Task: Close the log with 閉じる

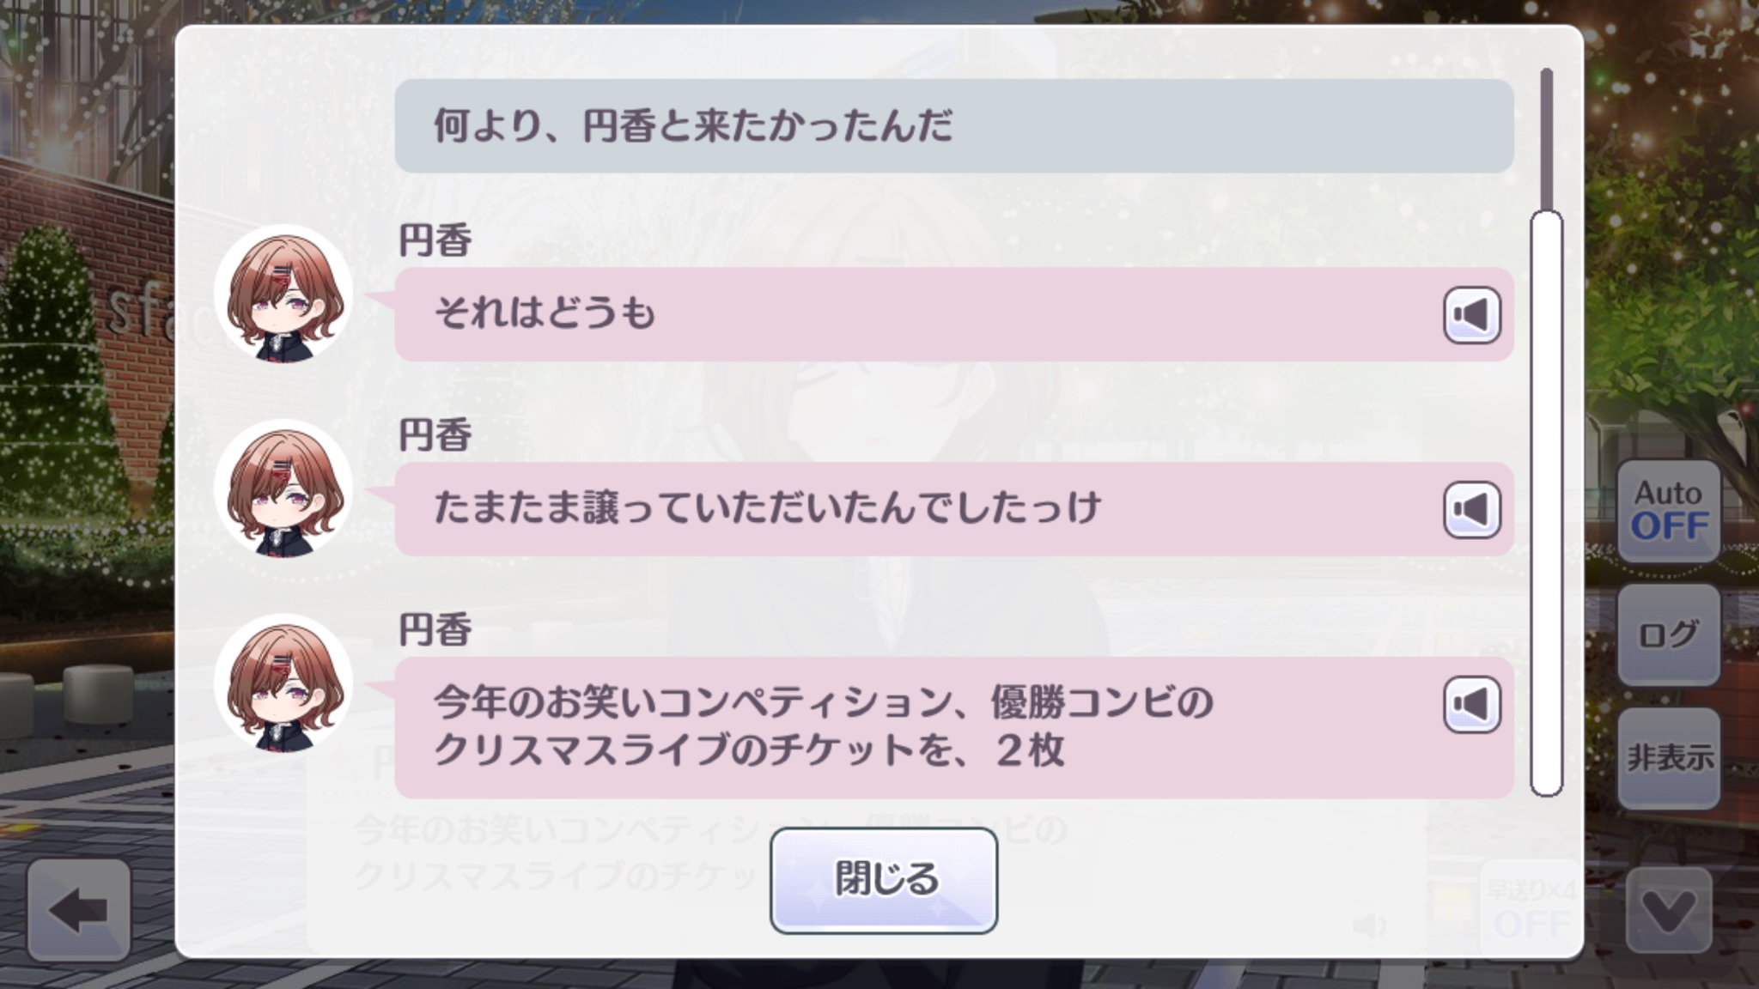Action: coord(883,880)
